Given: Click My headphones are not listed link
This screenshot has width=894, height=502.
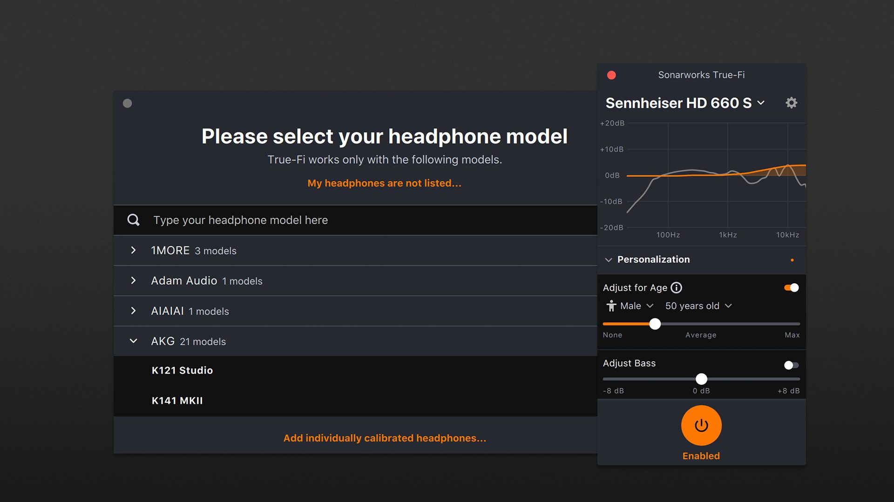Looking at the screenshot, I should tap(384, 183).
